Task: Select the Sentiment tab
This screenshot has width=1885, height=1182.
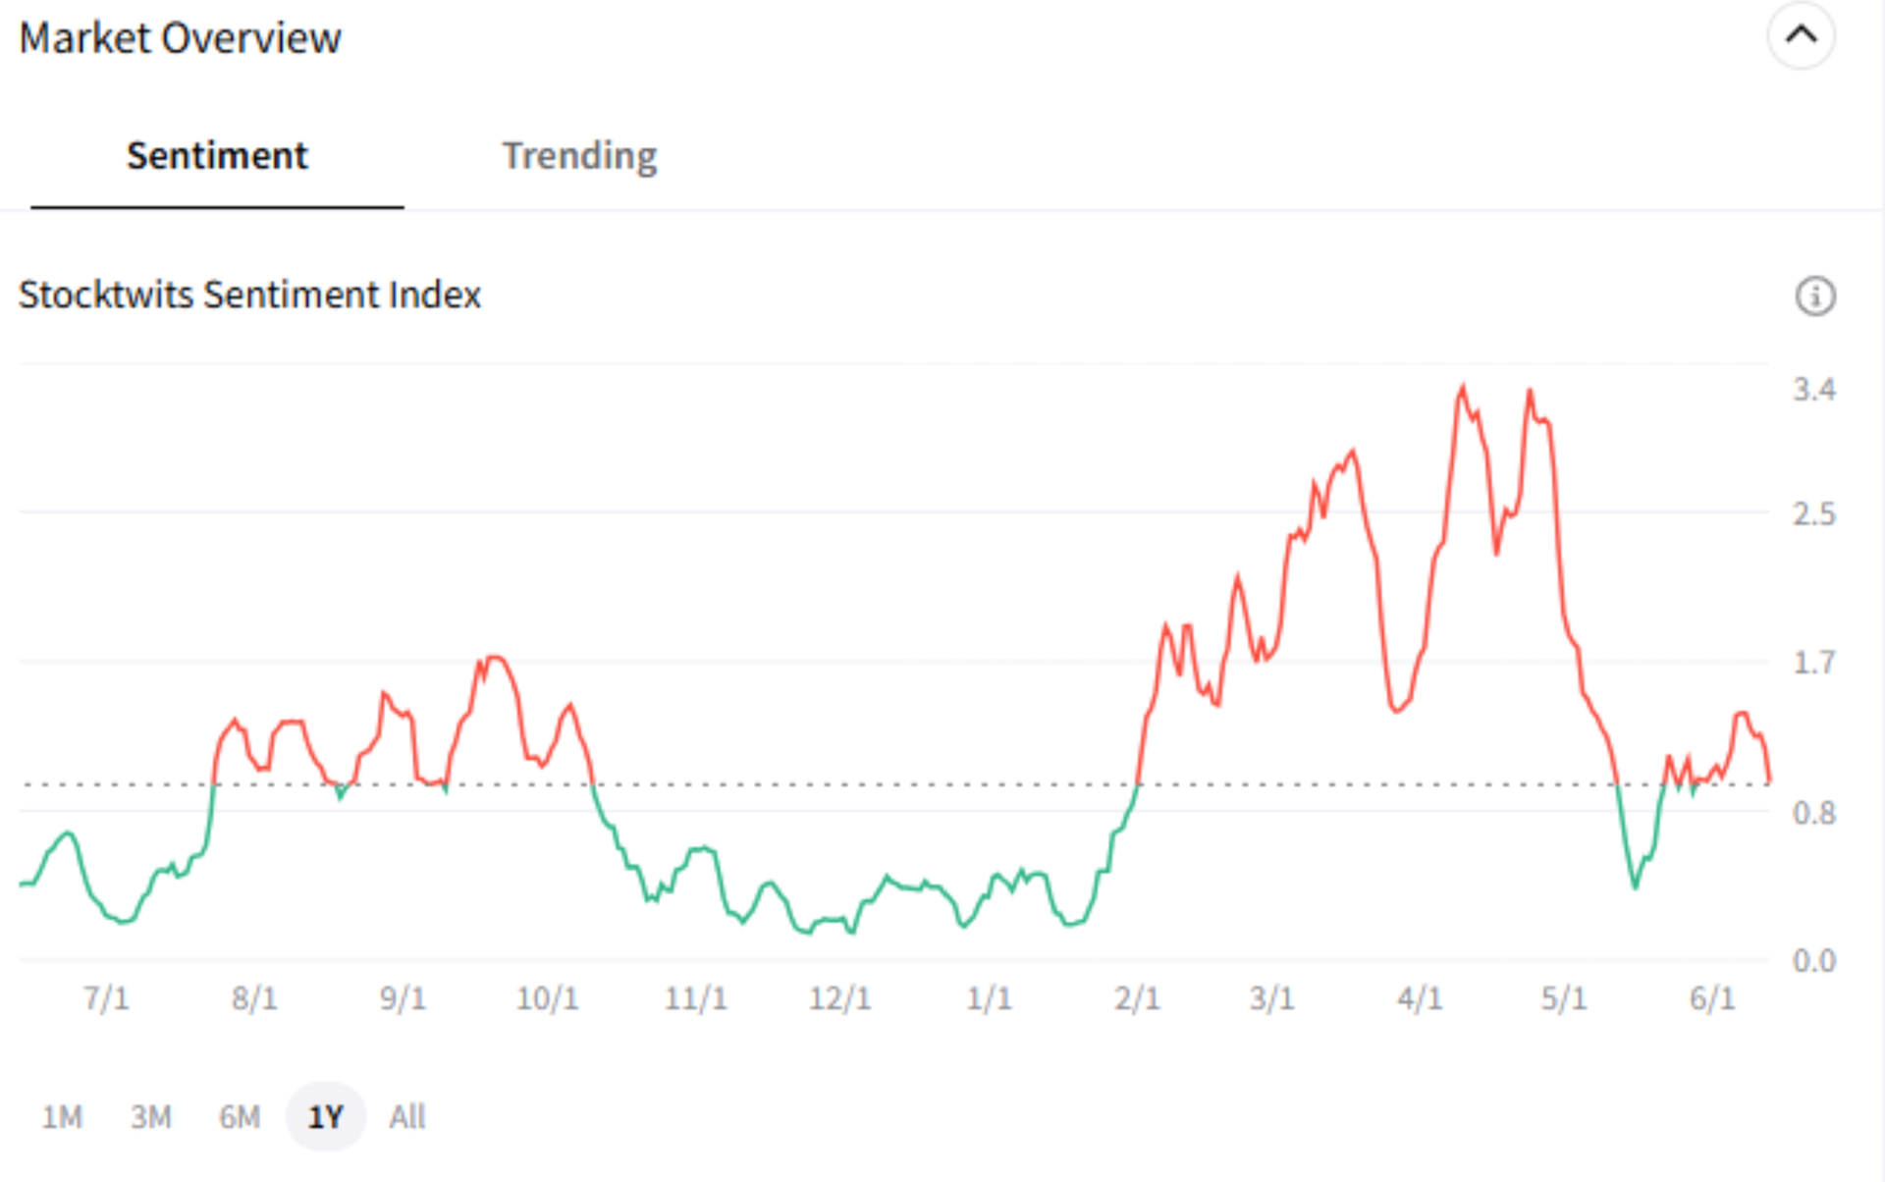Action: (217, 155)
